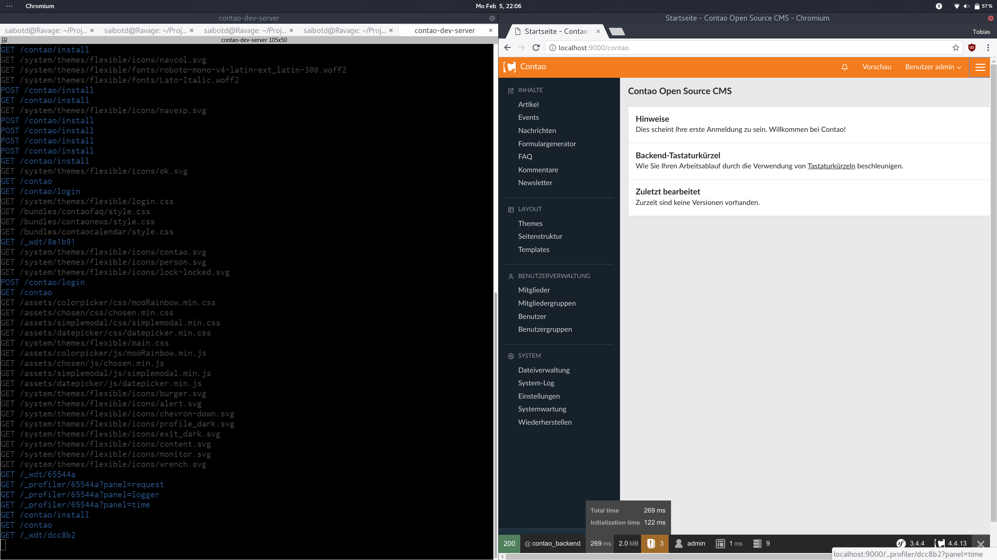Collapse the LAYOUT navigation group
This screenshot has height=560, width=997.
pos(530,209)
